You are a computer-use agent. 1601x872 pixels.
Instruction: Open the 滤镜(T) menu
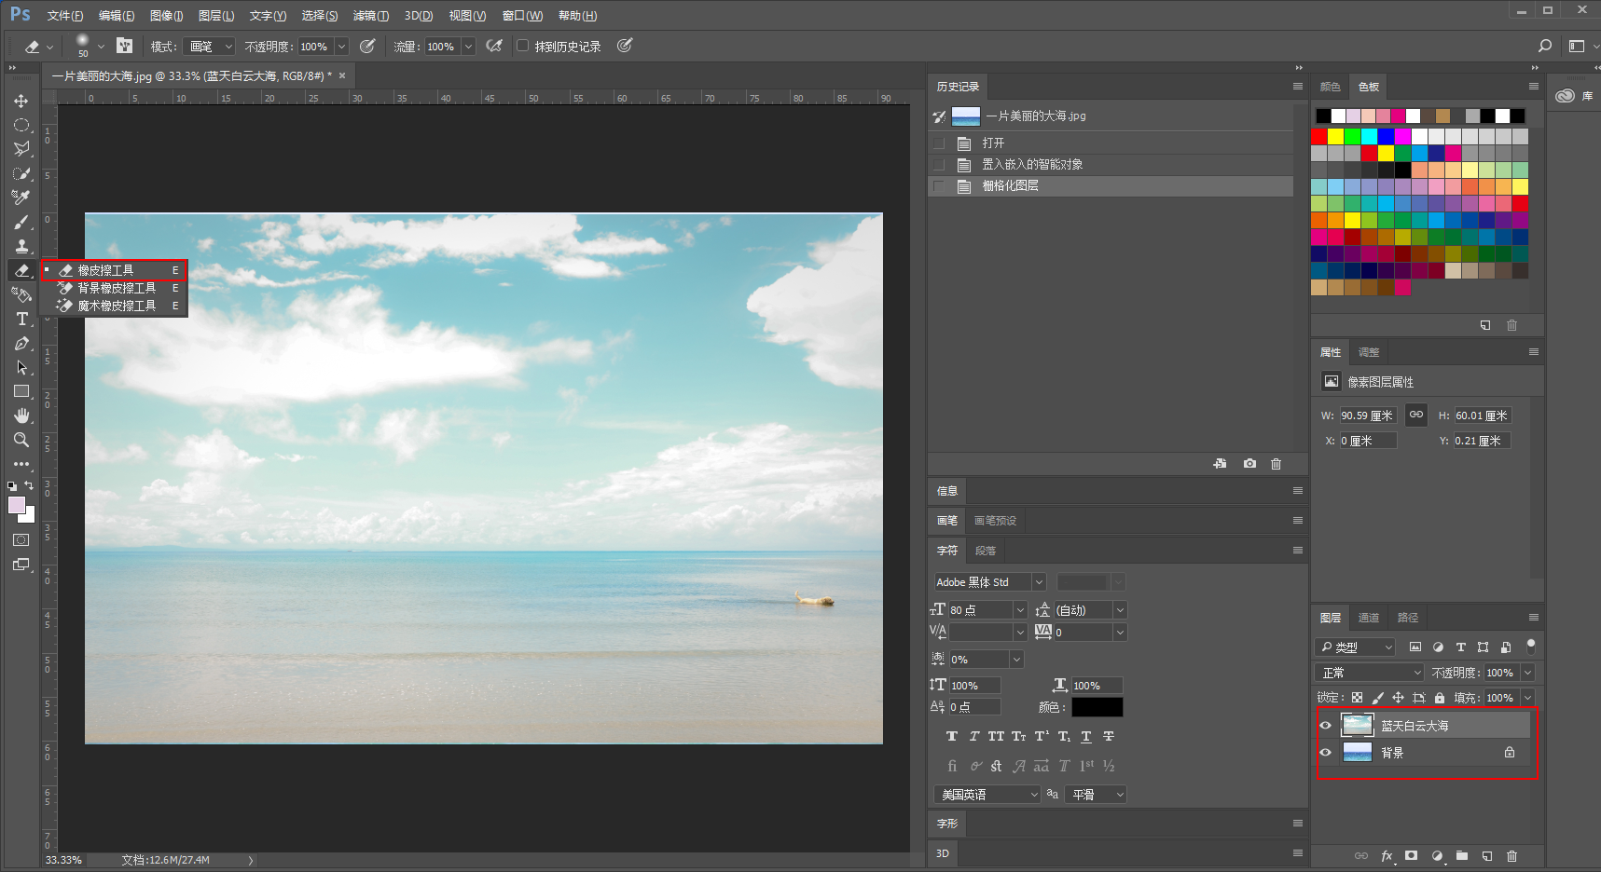pyautogui.click(x=370, y=16)
